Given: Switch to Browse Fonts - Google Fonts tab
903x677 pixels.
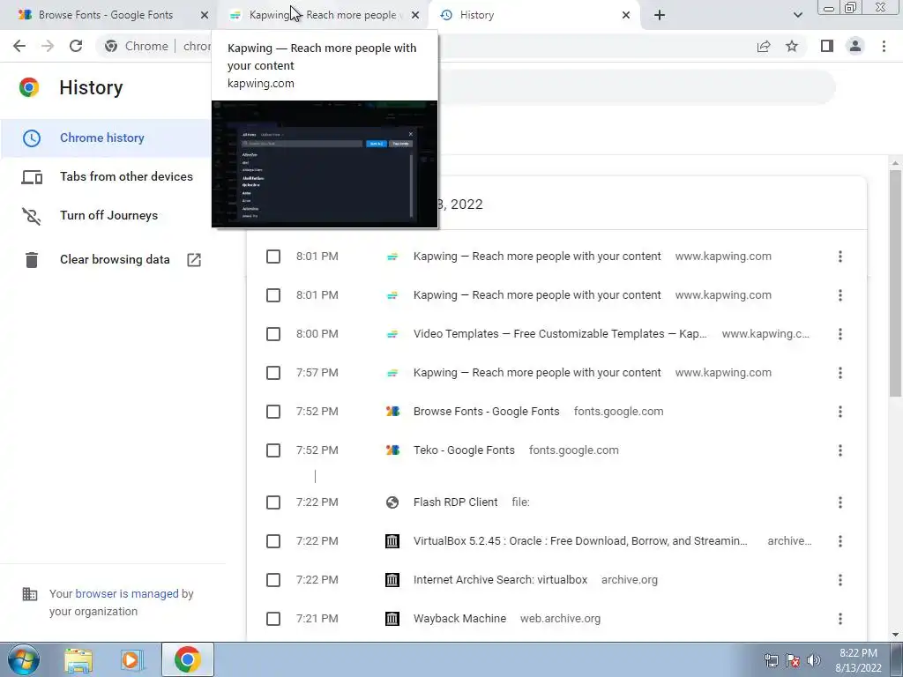Looking at the screenshot, I should tap(106, 15).
